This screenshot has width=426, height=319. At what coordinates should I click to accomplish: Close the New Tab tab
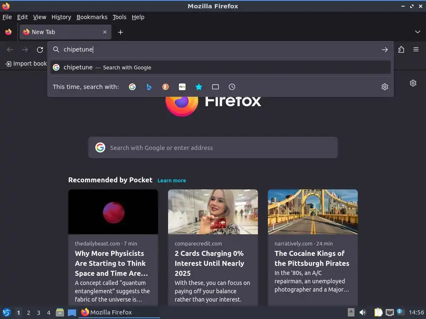pyautogui.click(x=105, y=32)
